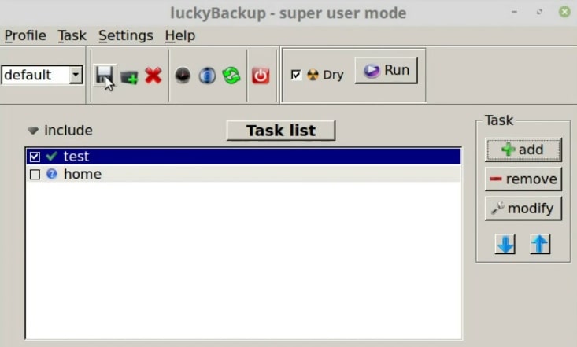Collapse the include expander arrow
577x347 pixels.
pos(33,131)
